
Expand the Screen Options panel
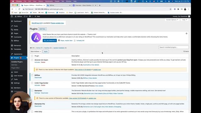[172, 20]
